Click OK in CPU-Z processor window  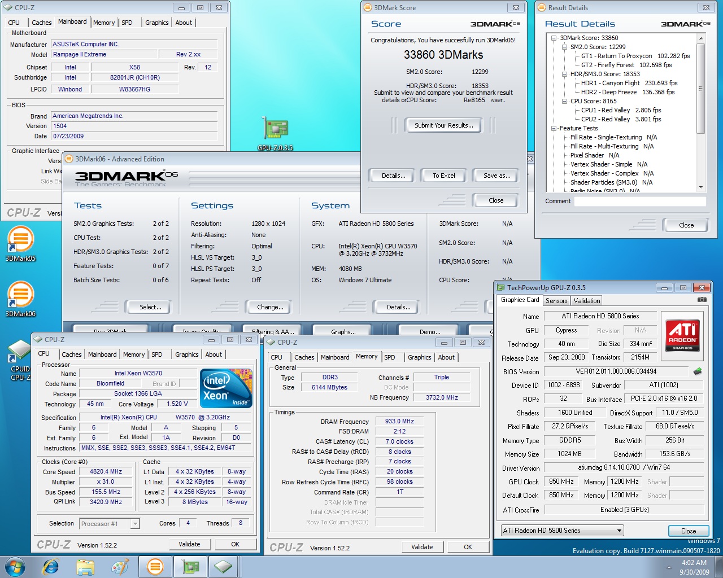coord(236,544)
